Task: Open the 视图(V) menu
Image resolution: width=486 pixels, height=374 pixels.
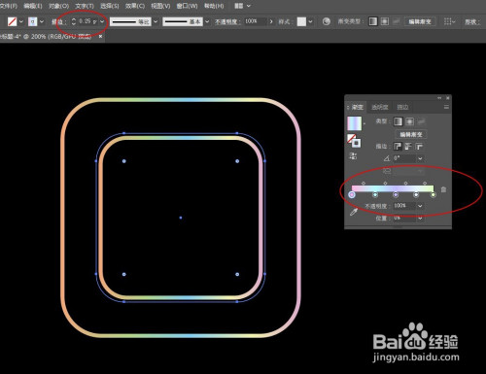Action: tap(160, 6)
